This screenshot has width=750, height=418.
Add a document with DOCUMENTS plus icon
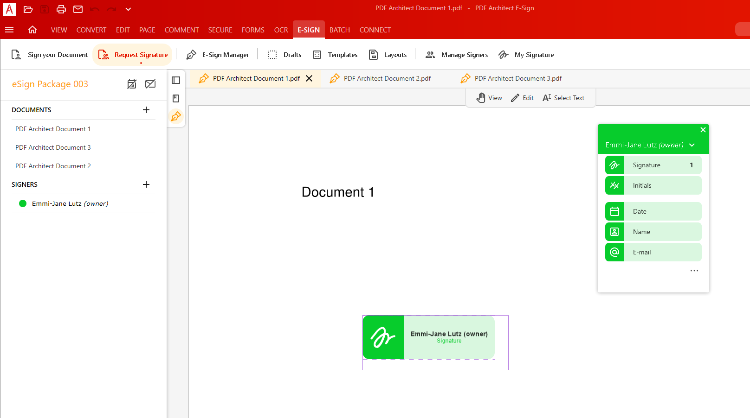pos(146,110)
